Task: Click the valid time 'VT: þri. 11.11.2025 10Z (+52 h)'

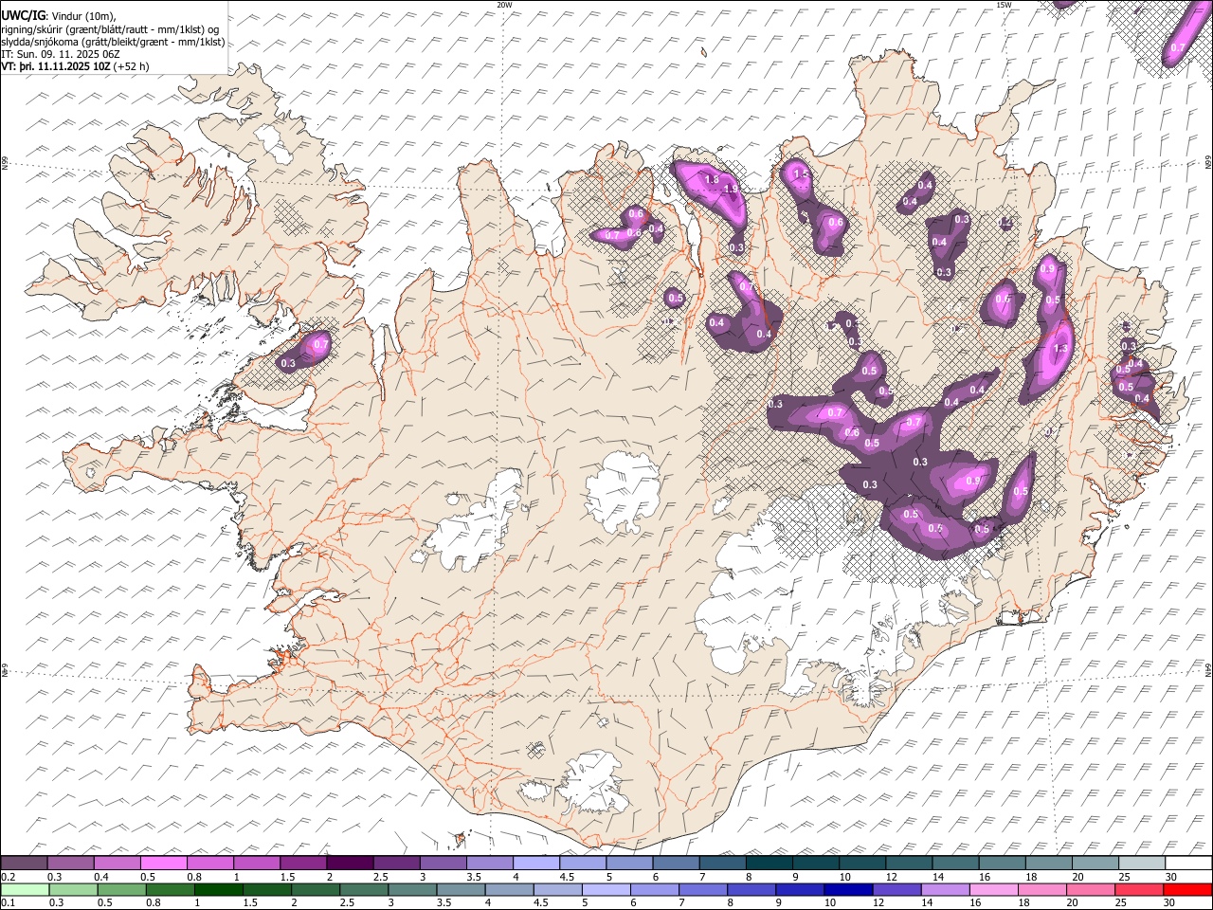Action: 75,66
